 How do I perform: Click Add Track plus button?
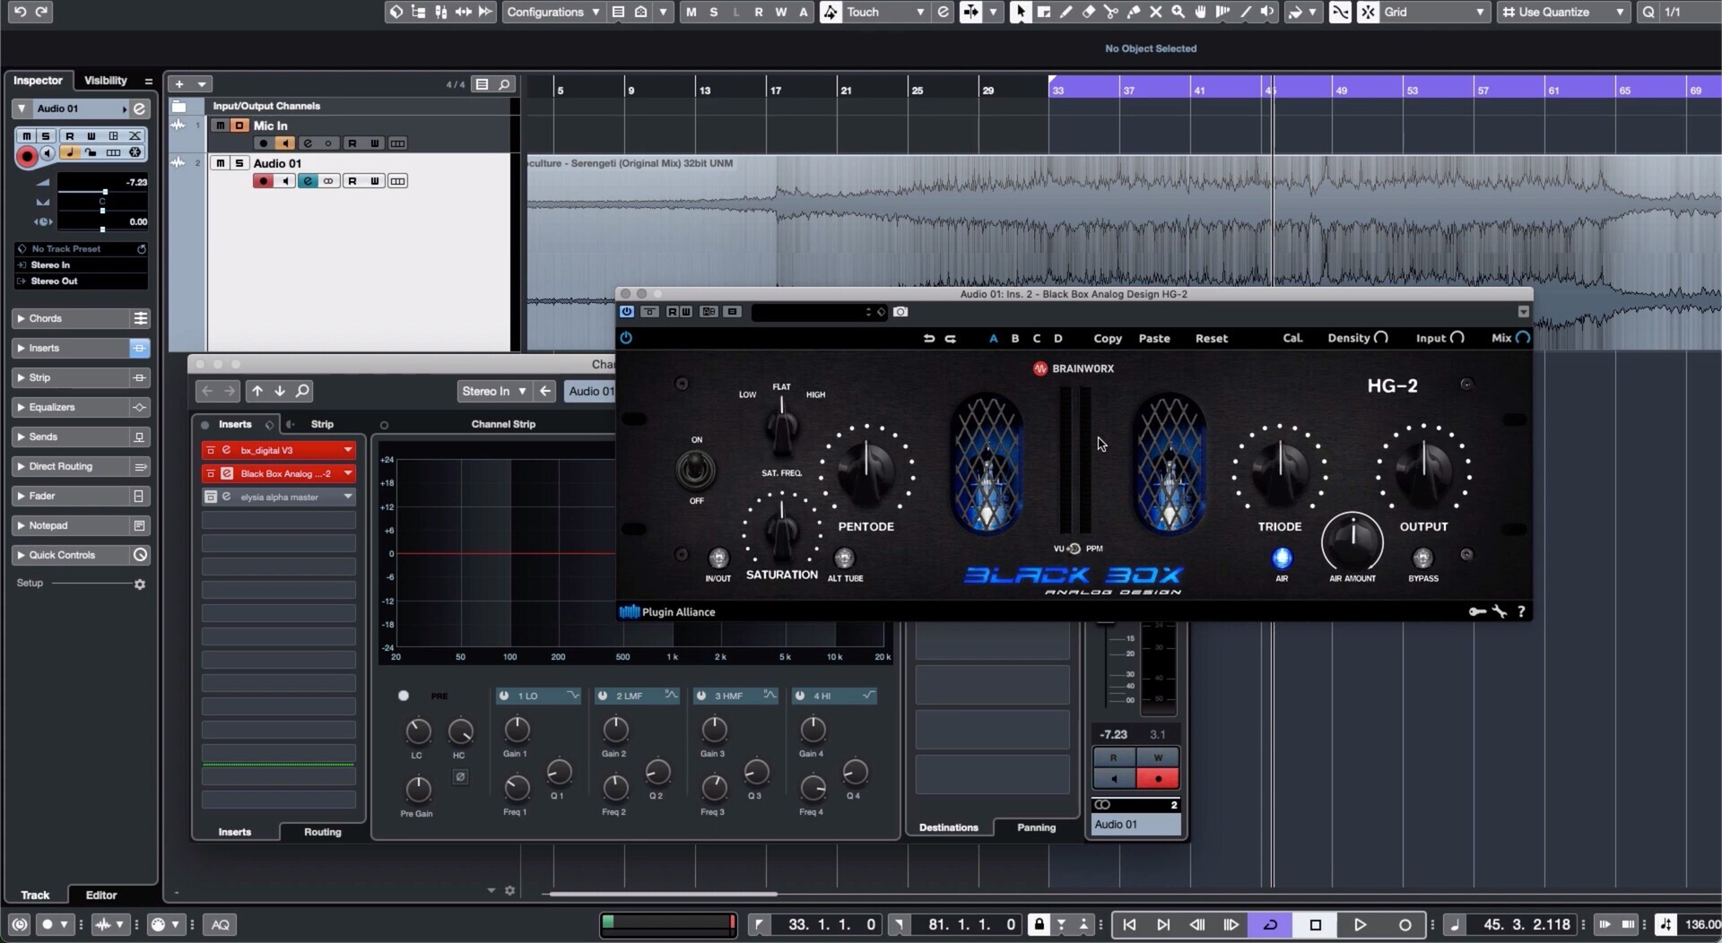(x=179, y=84)
